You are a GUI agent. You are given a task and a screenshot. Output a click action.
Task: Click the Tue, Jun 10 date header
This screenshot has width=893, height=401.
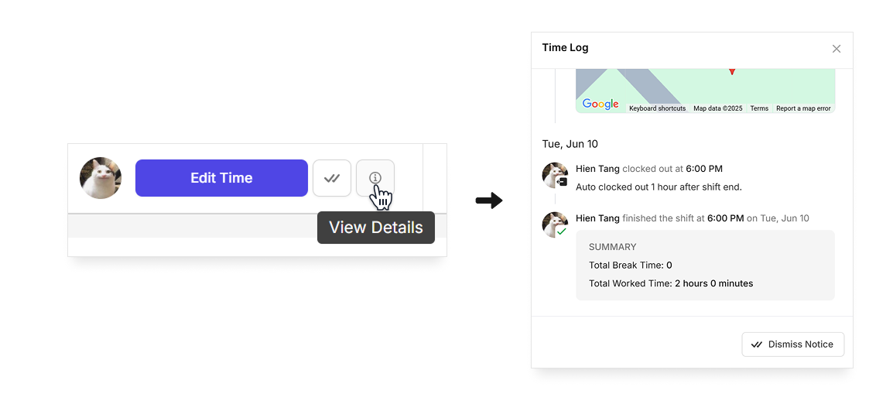pos(570,144)
